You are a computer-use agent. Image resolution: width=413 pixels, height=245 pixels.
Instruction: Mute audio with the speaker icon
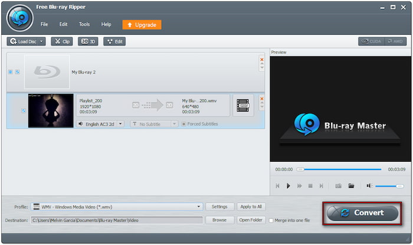[x=369, y=186]
